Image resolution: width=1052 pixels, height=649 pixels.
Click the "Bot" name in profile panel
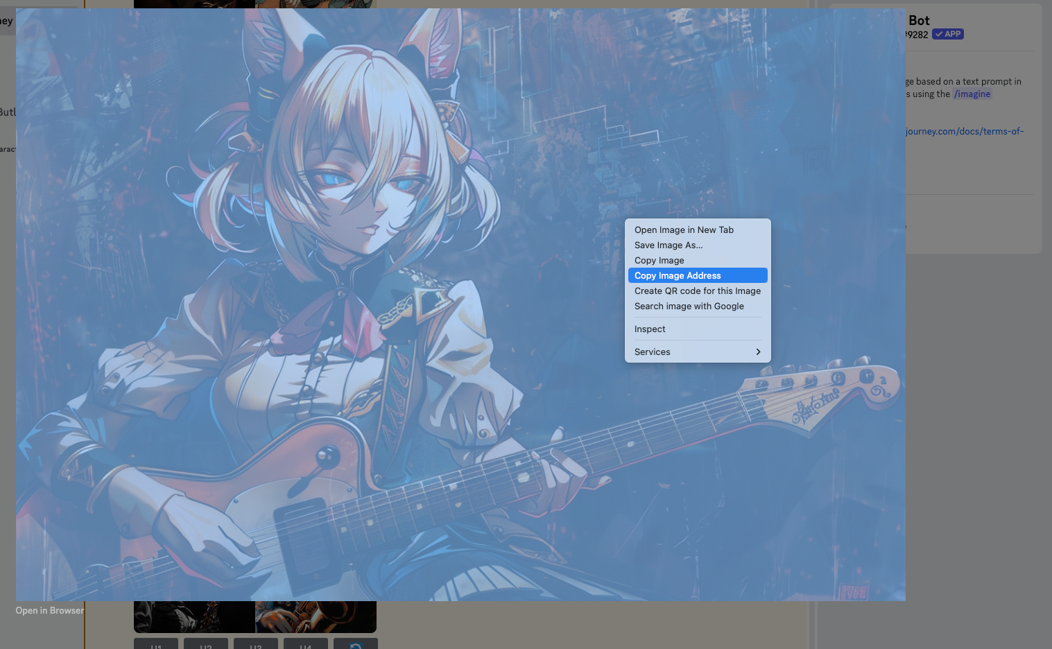tap(919, 21)
